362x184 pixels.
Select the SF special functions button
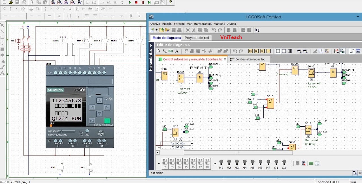(262, 51)
